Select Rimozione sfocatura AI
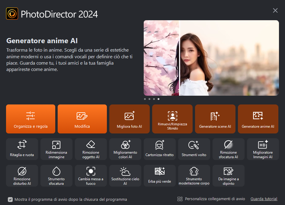The height and width of the screenshot is (205, 285). click(x=229, y=149)
